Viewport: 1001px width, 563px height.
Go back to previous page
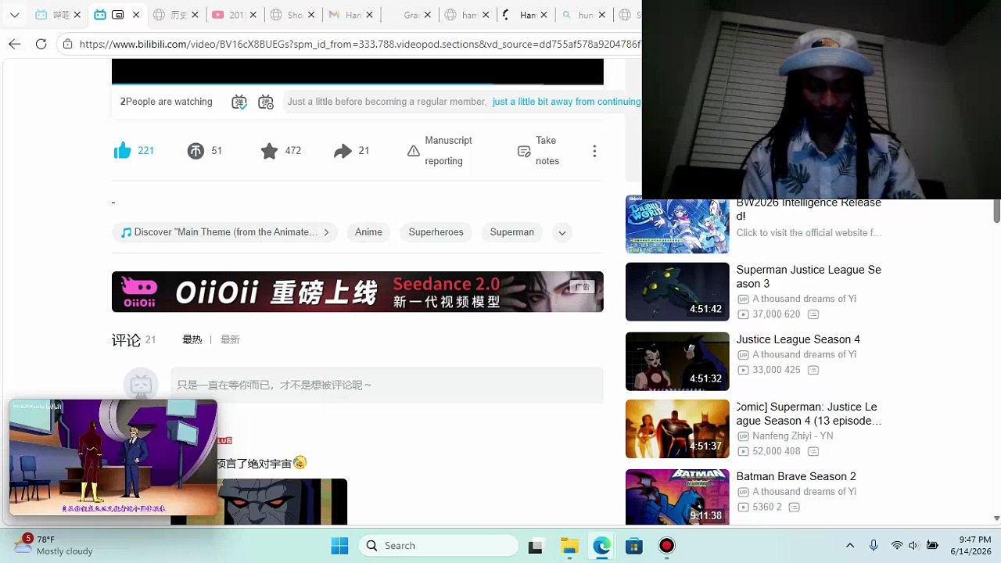coord(15,44)
